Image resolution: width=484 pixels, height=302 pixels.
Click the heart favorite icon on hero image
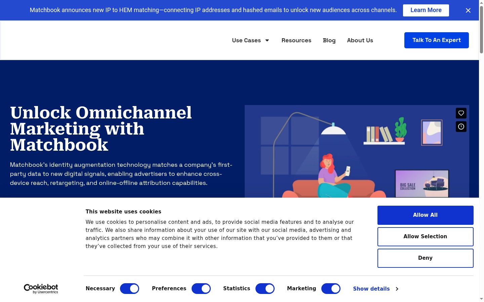pos(461,113)
